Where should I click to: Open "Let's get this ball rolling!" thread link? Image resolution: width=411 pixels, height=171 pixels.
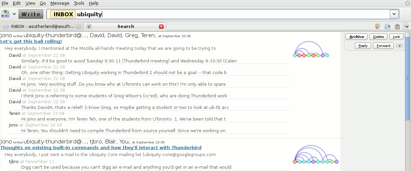point(31,41)
